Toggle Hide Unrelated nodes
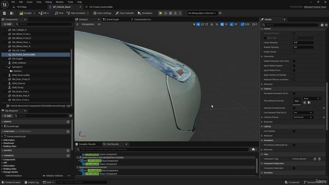Viewport: 329px width, 185px height. (76, 13)
